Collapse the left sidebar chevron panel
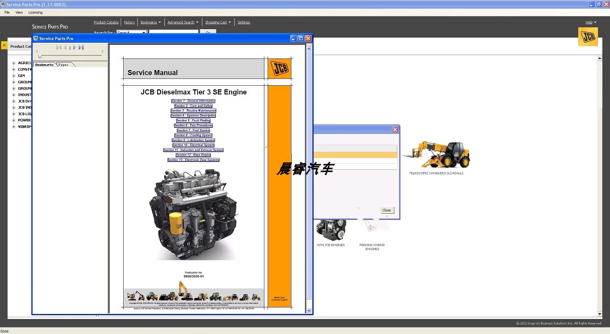This screenshot has width=610, height=334. click(x=4, y=45)
